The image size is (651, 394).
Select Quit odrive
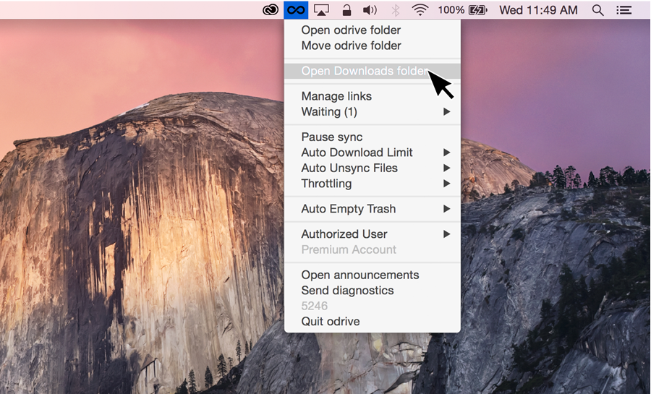373,322
